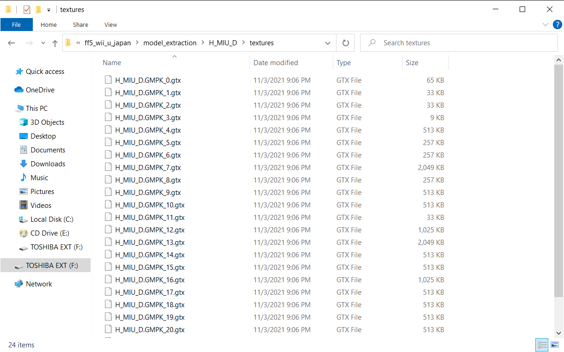Image resolution: width=564 pixels, height=352 pixels.
Task: Expand the ribbon with chevron
Action: 545,24
